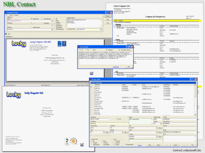The width and height of the screenshot is (205, 153).
Task: Click the Lucky logo on envelope preview
Action: (x=19, y=43)
